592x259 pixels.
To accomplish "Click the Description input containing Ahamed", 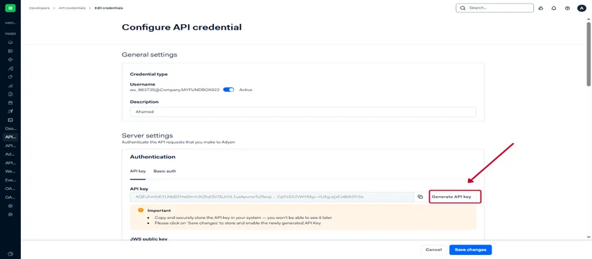I will (303, 112).
